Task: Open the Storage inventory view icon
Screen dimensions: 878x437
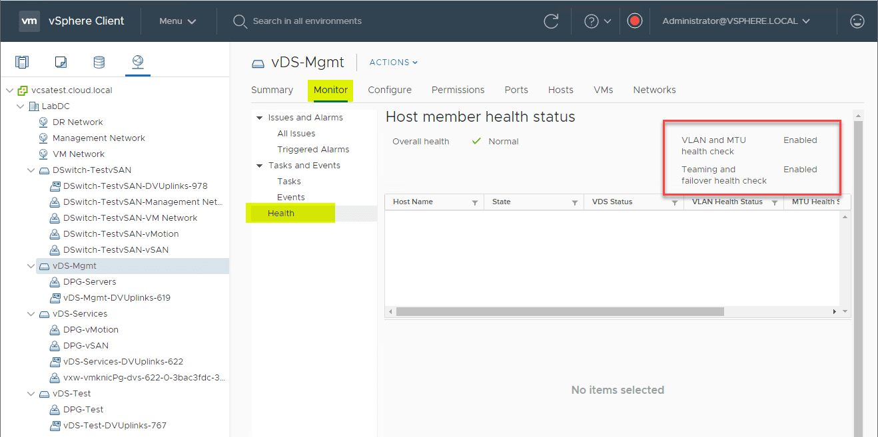Action: coord(99,63)
